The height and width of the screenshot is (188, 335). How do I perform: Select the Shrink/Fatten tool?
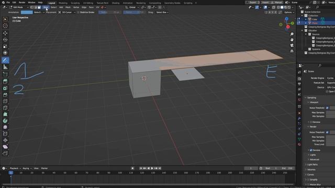(5, 140)
